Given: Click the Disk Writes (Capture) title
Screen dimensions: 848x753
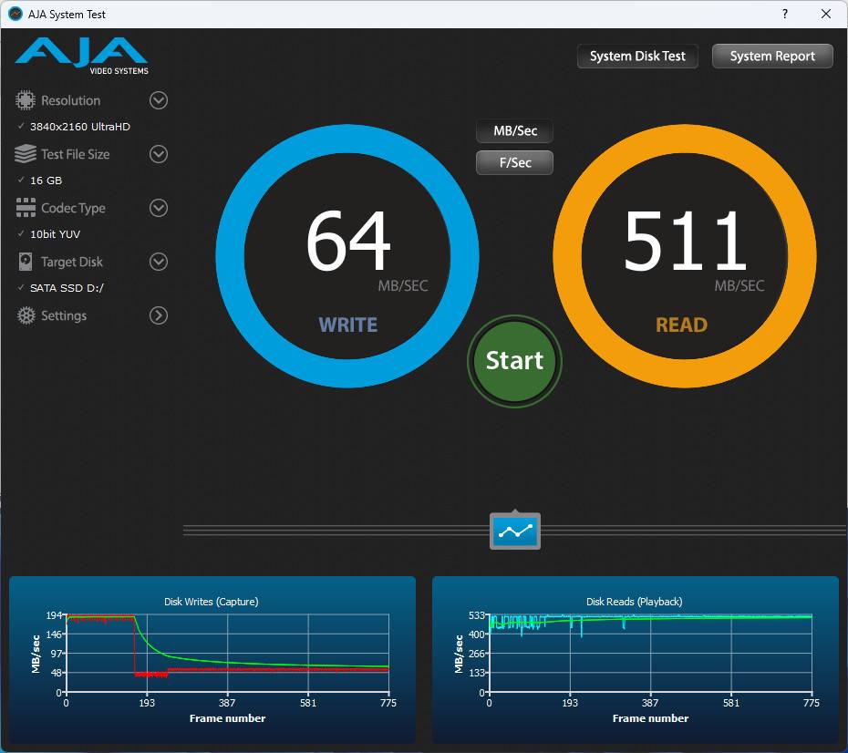Looking at the screenshot, I should (x=212, y=602).
